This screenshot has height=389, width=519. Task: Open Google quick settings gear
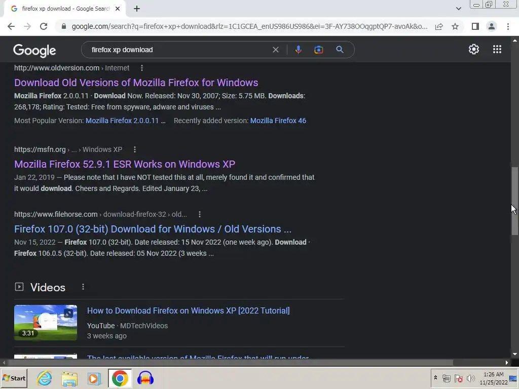pos(474,49)
